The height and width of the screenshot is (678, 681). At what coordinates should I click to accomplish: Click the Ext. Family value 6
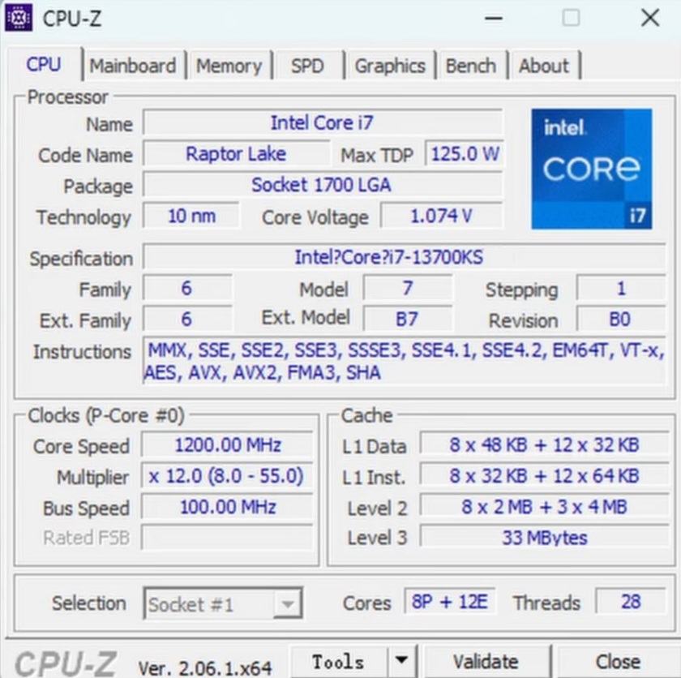(x=187, y=320)
